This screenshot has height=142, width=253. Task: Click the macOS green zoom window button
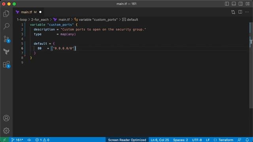click(x=14, y=4)
